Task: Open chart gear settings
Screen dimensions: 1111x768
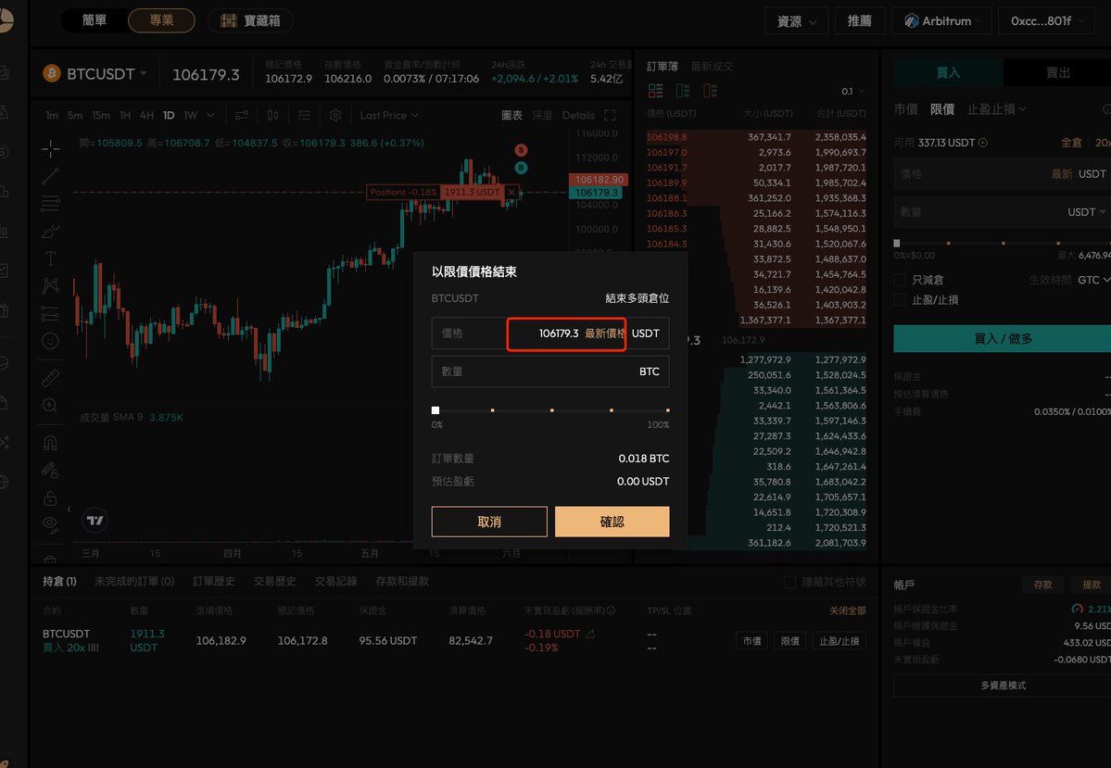Action: coord(335,115)
